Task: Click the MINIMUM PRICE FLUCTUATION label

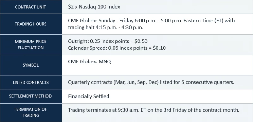Action: (31, 45)
